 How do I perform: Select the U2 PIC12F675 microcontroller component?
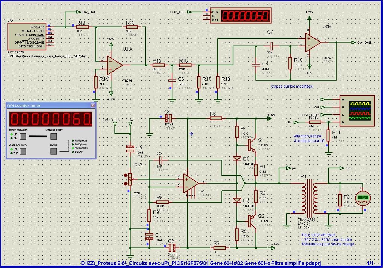click(x=27, y=37)
